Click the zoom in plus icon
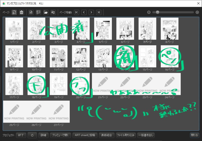Screen dimensions: 202x141 [197, 12]
